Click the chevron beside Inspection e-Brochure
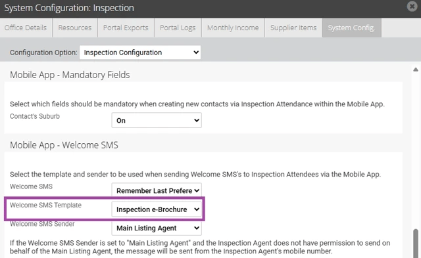Image resolution: width=421 pixels, height=258 pixels. (x=197, y=209)
